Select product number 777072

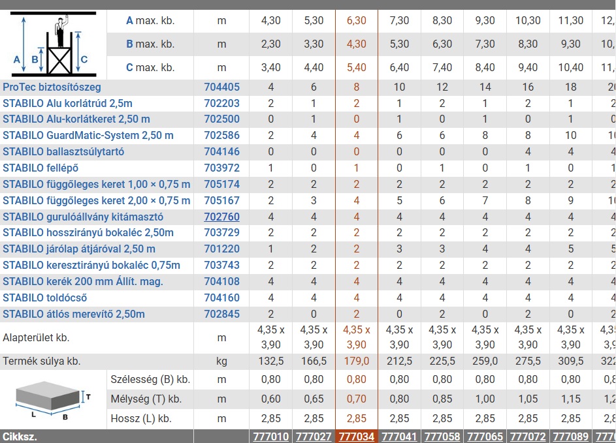click(528, 436)
